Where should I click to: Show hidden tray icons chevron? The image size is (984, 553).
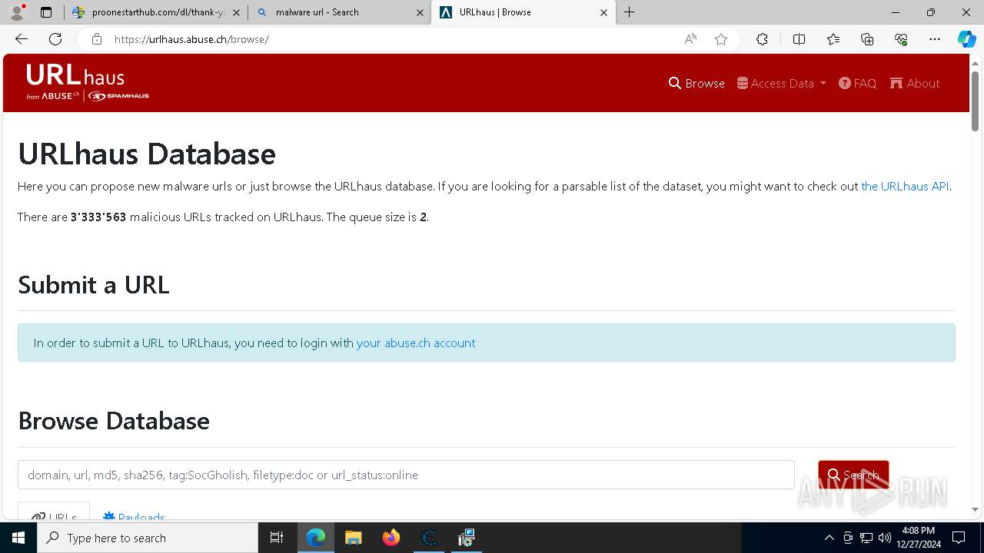click(x=829, y=538)
